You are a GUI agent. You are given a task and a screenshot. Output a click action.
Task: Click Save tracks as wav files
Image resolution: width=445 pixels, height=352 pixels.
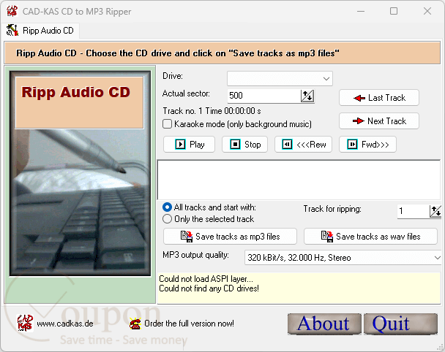point(370,237)
